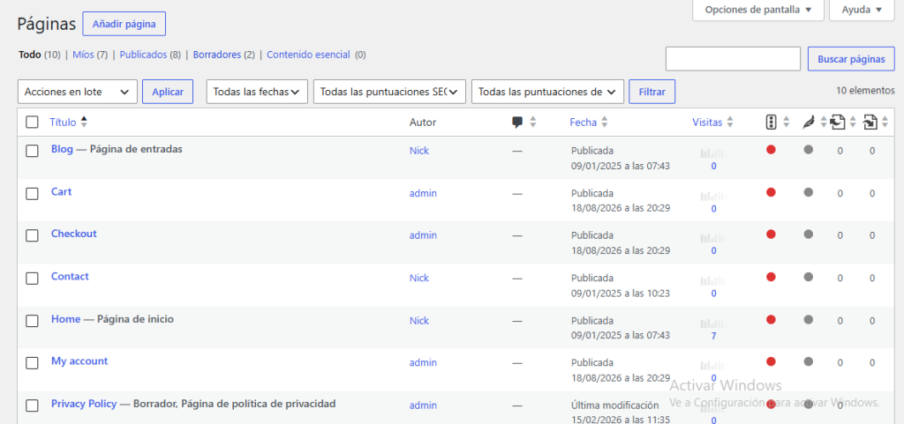Check the Contact page checkbox

coord(33,278)
